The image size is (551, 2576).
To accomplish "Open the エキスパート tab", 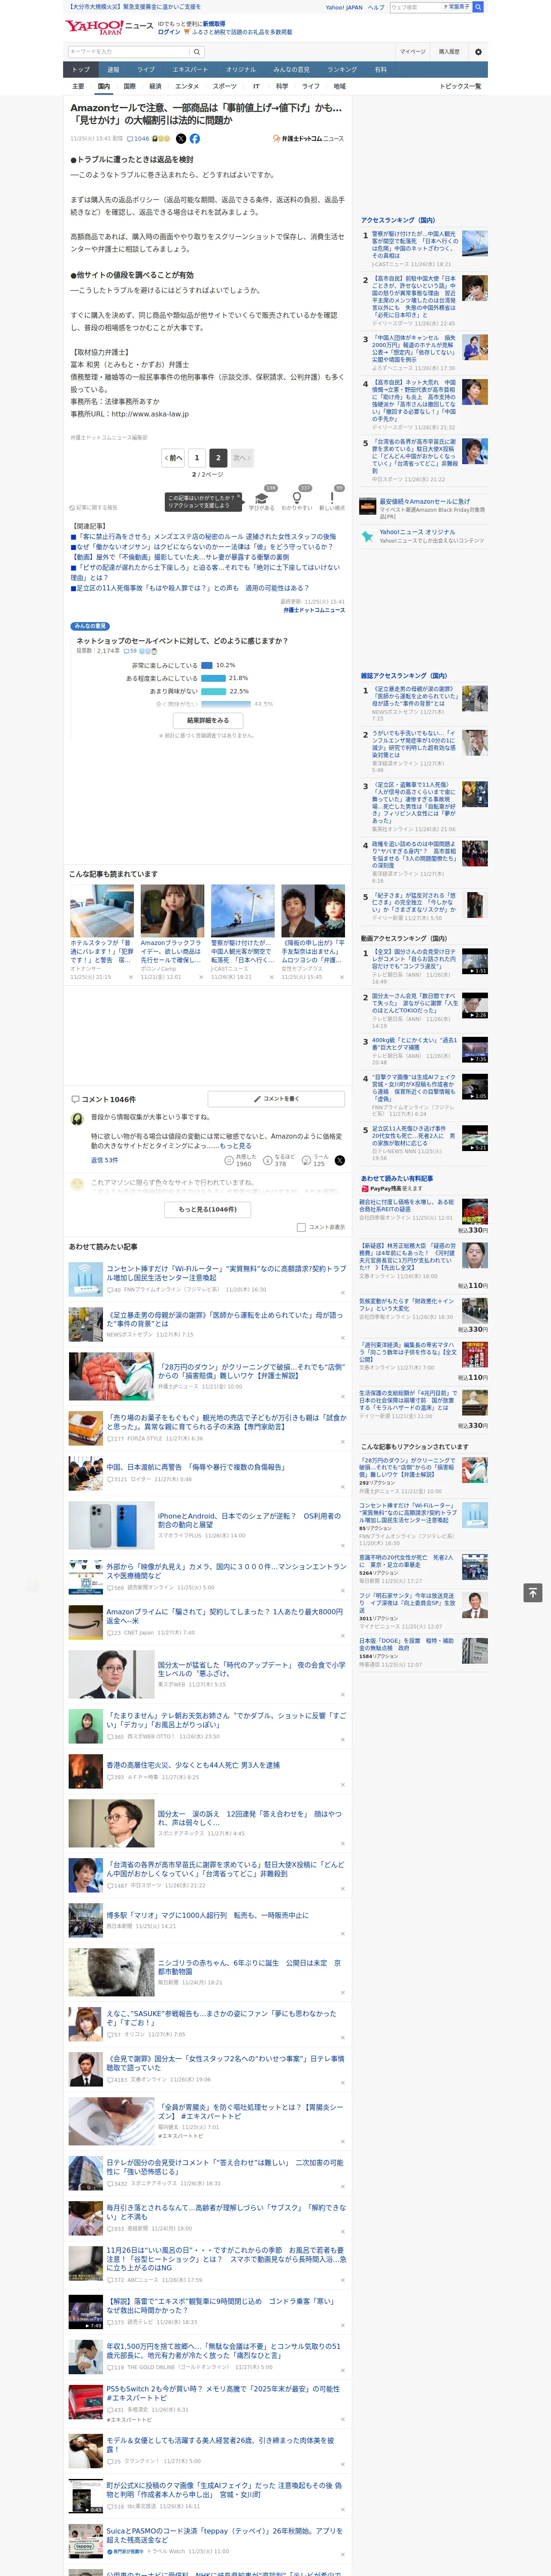I will tap(190, 70).
